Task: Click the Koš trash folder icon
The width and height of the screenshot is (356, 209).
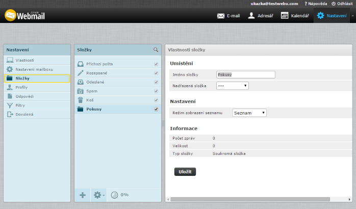Action: click(x=81, y=100)
